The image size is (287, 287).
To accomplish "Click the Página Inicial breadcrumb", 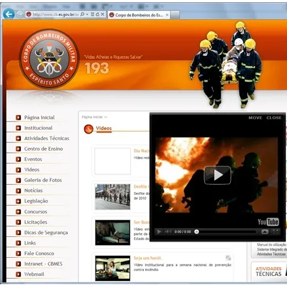I will click(92, 117).
